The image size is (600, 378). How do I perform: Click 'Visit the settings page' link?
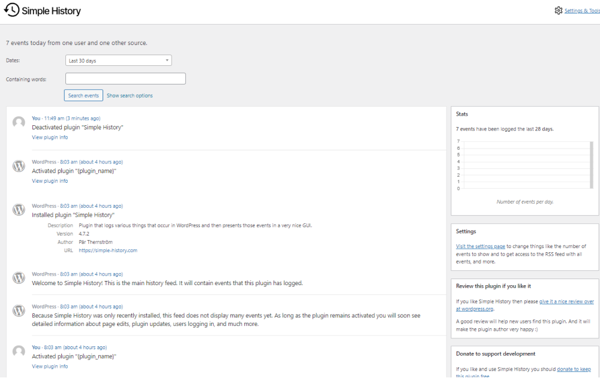(480, 247)
